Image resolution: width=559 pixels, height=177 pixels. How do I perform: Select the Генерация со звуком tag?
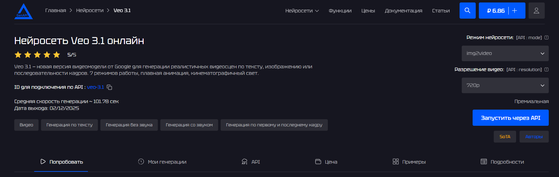(189, 125)
